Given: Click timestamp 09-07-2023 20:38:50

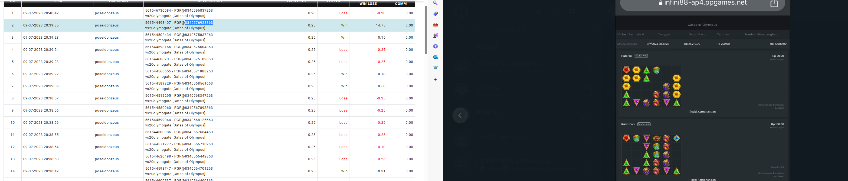Looking at the screenshot, I should [41, 159].
